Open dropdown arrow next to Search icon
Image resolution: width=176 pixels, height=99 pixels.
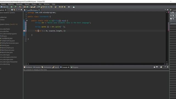click(x=36, y=7)
